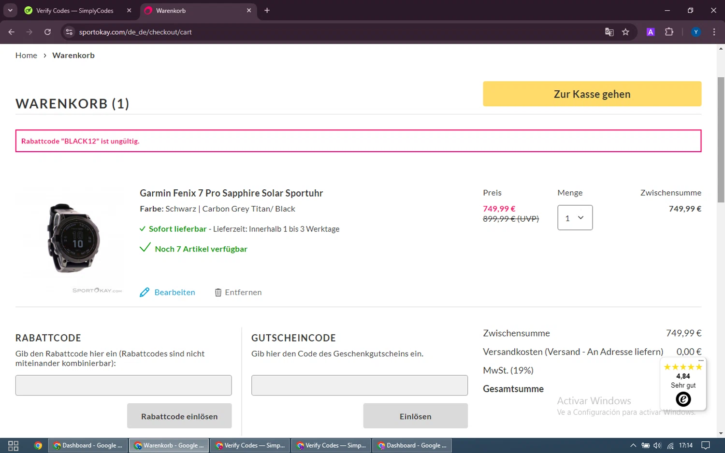Click the browser forward arrow
725x453 pixels.
(x=29, y=32)
